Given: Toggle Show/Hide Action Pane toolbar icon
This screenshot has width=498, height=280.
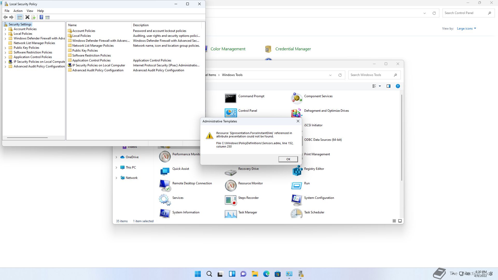Looking at the screenshot, I should [47, 17].
